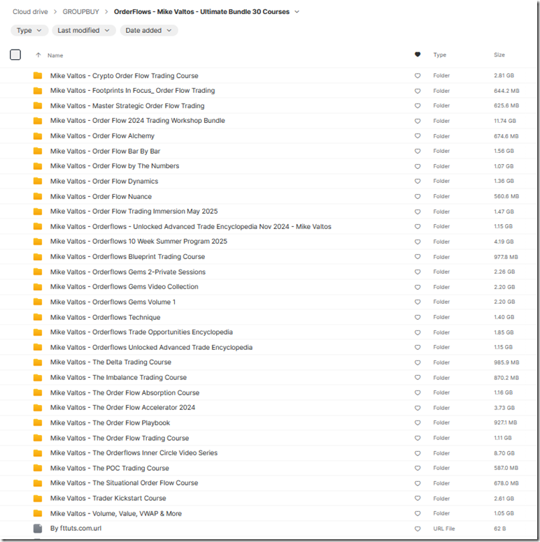The height and width of the screenshot is (542, 540).
Task: Open the Last modified filter dropdown
Action: point(84,31)
